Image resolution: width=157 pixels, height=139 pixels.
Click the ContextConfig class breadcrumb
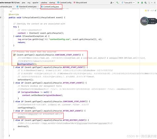(64, 2)
